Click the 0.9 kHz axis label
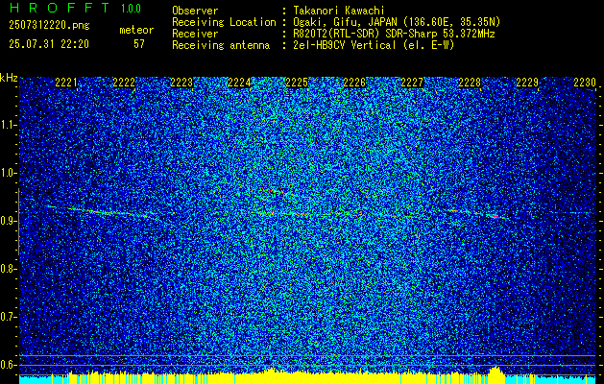Screen dimensions: 604x384 (x=8, y=221)
